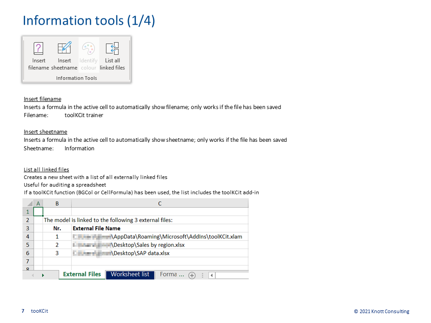Click the sheet tab scroll left arrow
The height and width of the screenshot is (323, 431).
(x=33, y=275)
